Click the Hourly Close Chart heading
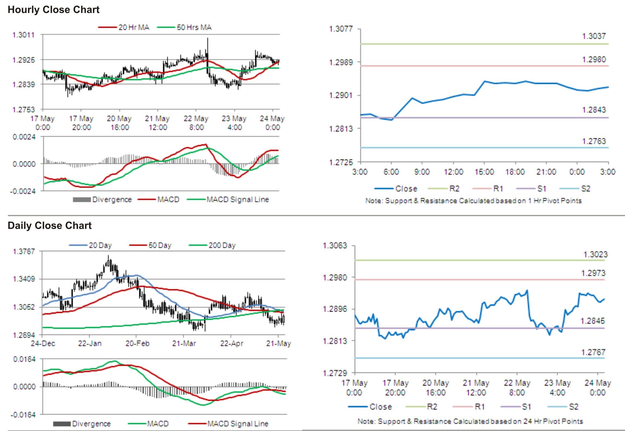 (53, 10)
